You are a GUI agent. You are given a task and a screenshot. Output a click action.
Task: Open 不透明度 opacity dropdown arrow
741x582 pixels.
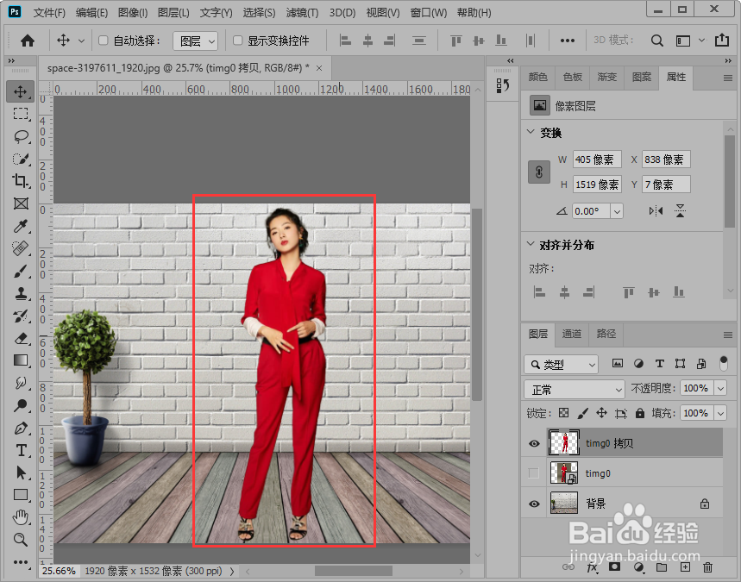pyautogui.click(x=720, y=388)
